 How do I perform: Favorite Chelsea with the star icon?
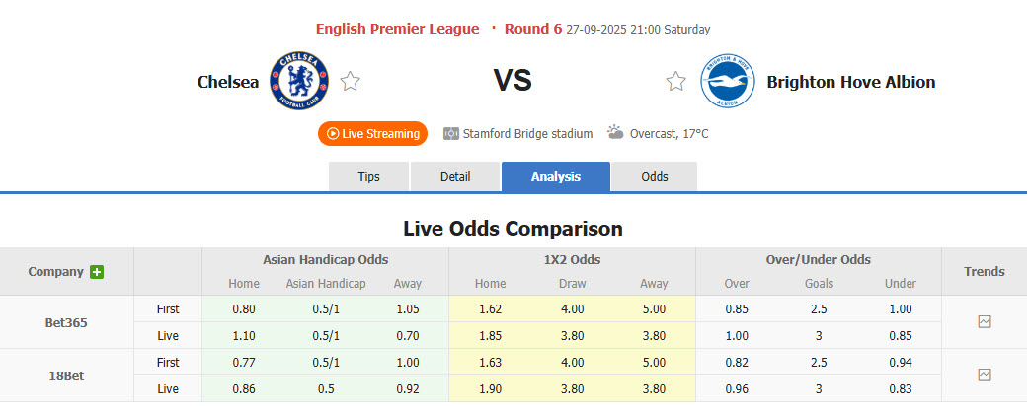pos(350,82)
